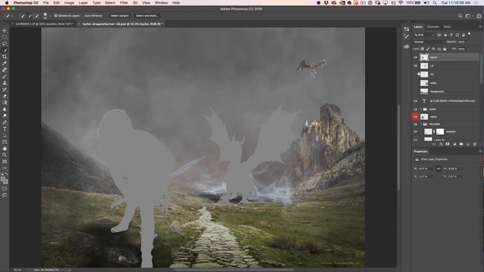Add layer style via fx icon
Viewport: 484px width, 272px height.
[441, 144]
